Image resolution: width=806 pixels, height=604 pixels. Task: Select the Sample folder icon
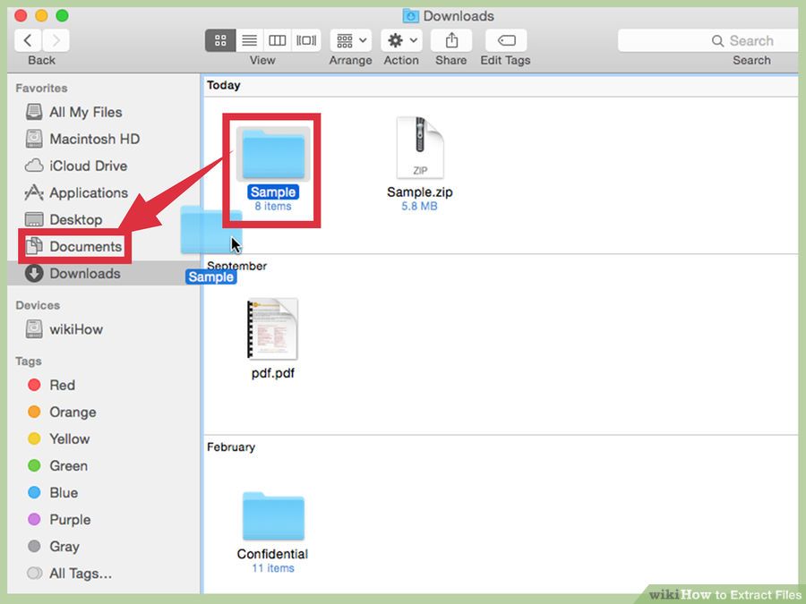(273, 154)
